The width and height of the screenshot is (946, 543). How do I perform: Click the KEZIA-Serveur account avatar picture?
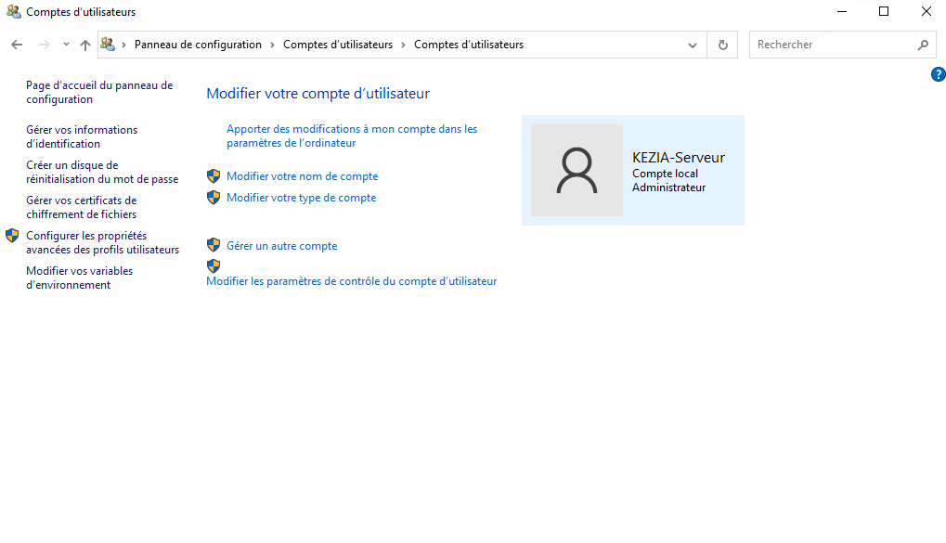click(577, 171)
